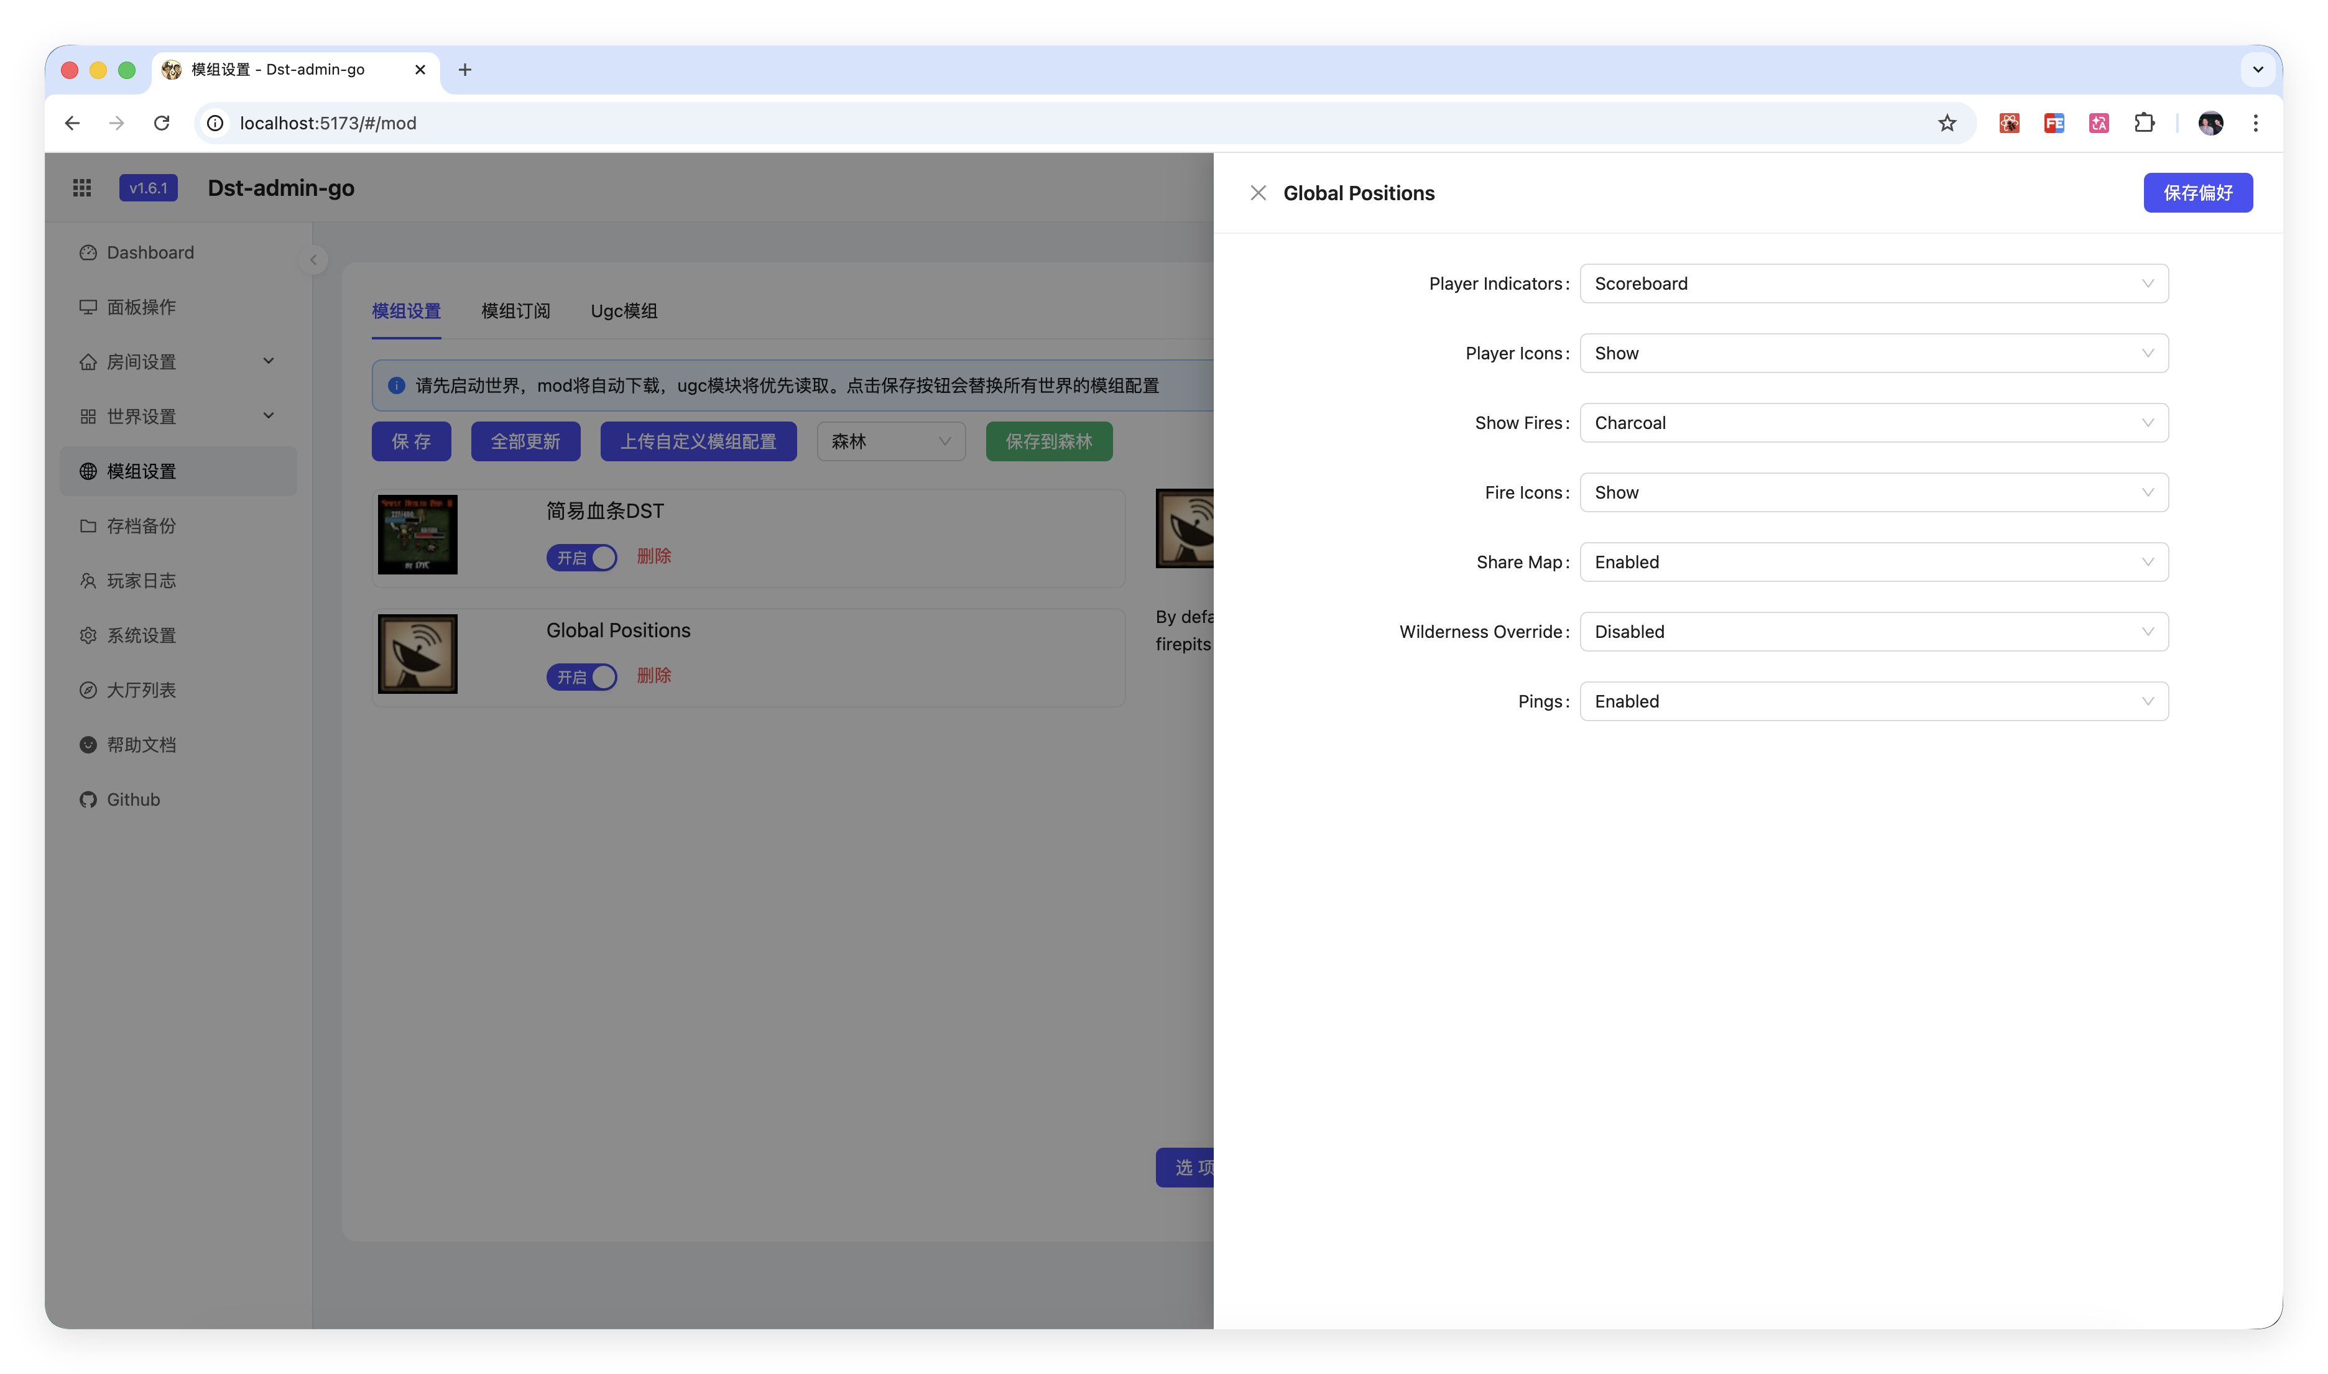
Task: Open Wilderness Override dropdown
Action: coord(1873,632)
